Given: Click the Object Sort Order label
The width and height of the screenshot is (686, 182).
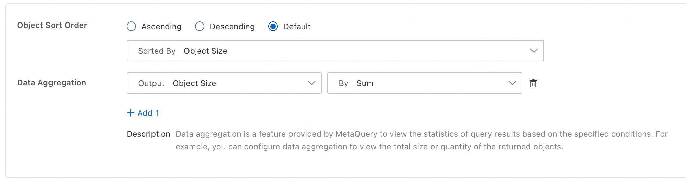Looking at the screenshot, I should pos(52,25).
